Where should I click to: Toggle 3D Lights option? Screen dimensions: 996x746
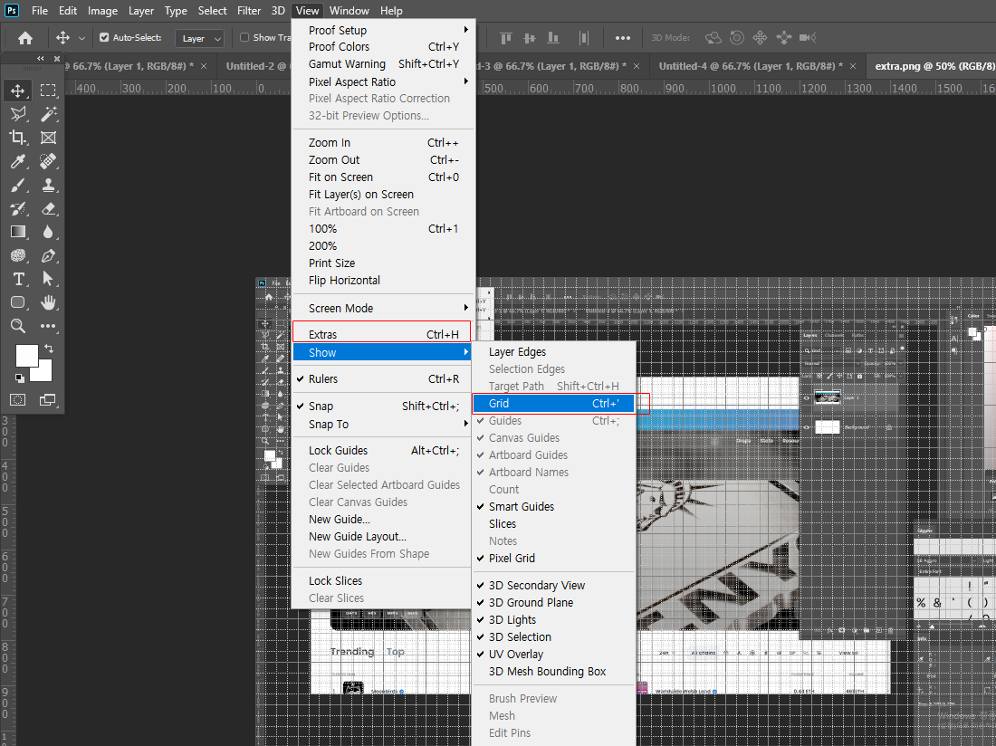[554, 619]
